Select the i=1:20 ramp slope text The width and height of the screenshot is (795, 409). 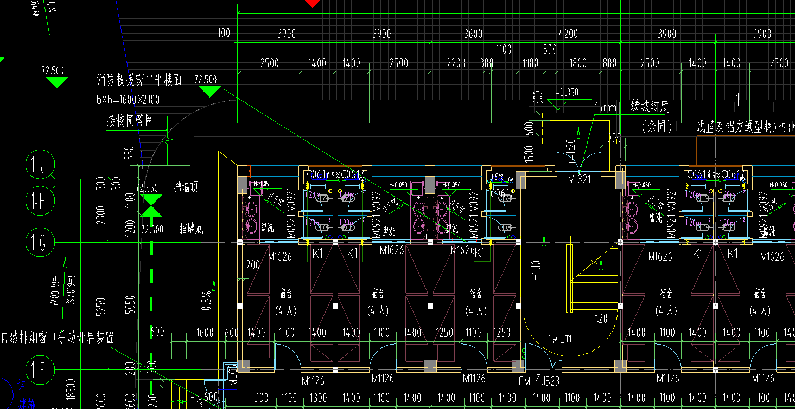point(570,151)
